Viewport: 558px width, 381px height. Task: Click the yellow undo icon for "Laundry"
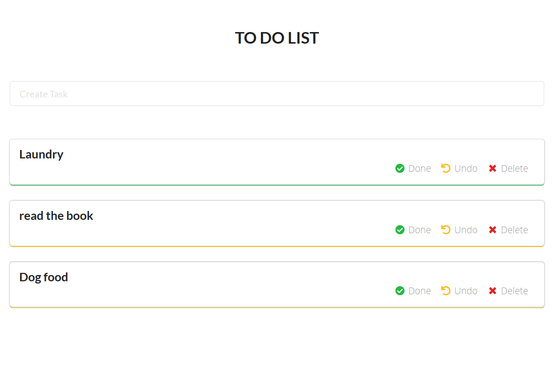[x=445, y=168]
